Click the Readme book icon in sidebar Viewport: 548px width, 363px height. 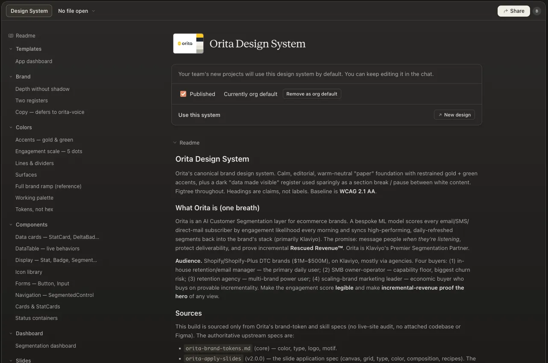11,36
